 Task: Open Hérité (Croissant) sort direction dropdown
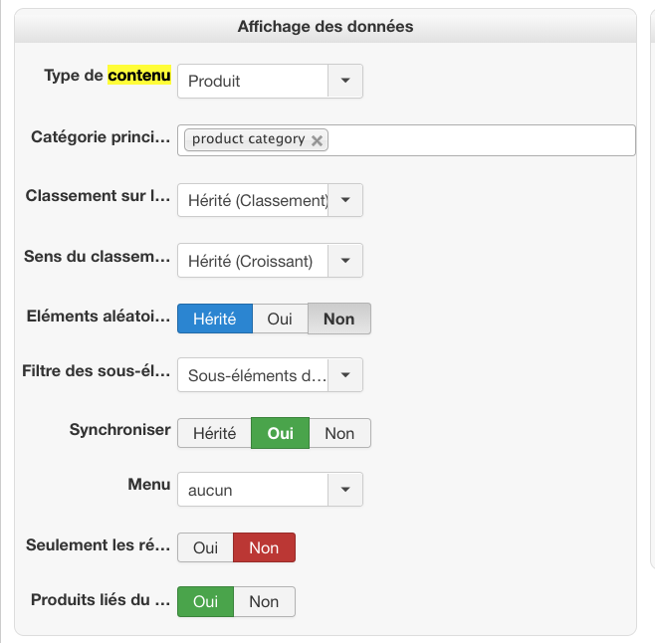[x=345, y=261]
